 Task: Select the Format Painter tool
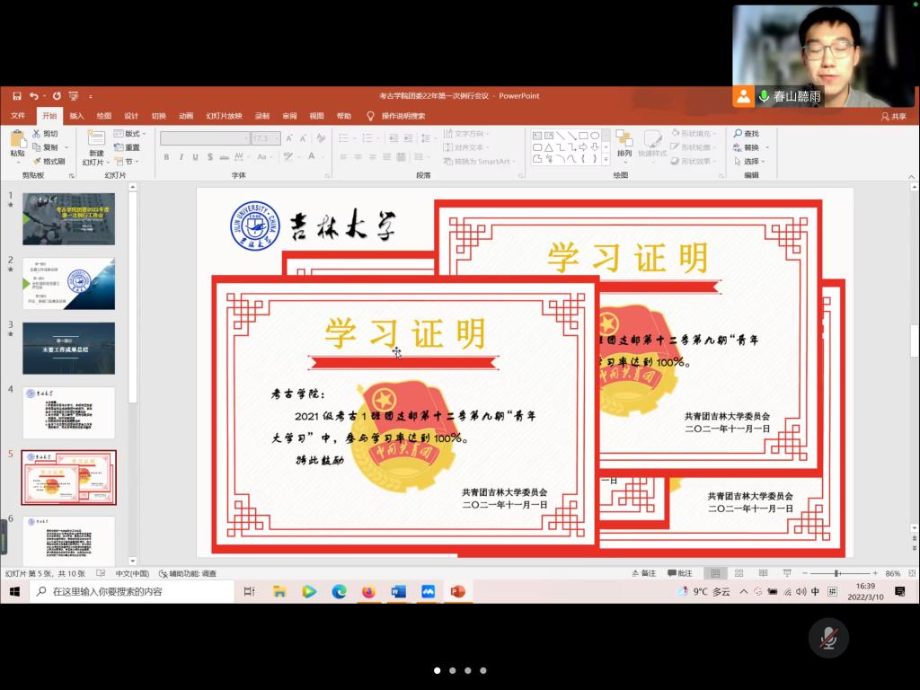point(49,162)
